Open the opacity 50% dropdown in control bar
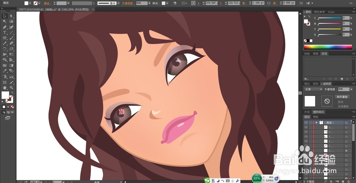Image resolution: width=356 pixels, height=183 pixels. 149,3
